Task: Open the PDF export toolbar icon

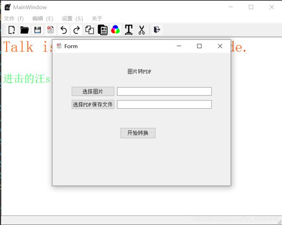Action: pos(50,30)
